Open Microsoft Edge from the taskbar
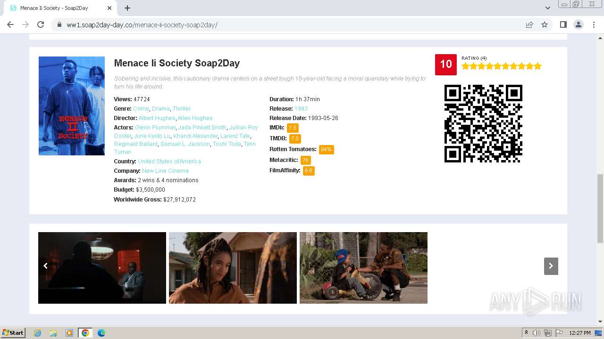The height and width of the screenshot is (339, 604). click(101, 333)
